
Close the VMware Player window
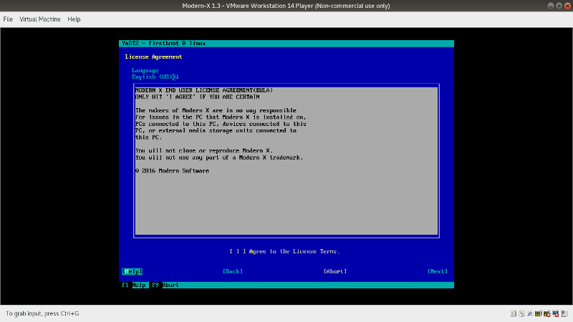(x=567, y=6)
